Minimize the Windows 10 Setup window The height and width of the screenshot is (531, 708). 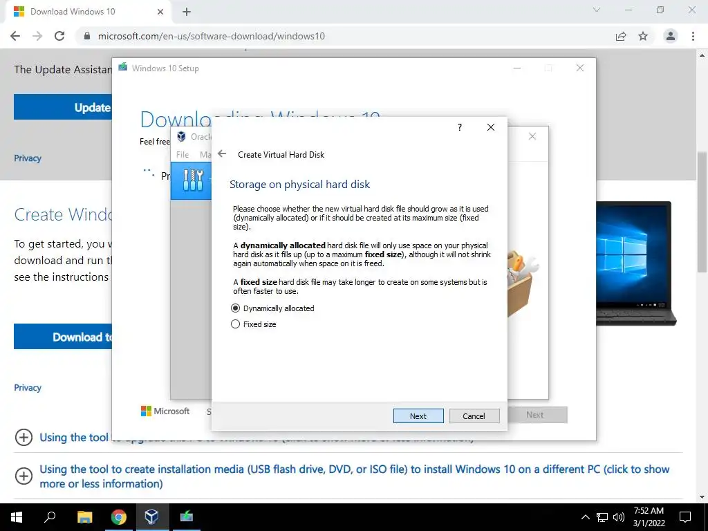tap(517, 68)
